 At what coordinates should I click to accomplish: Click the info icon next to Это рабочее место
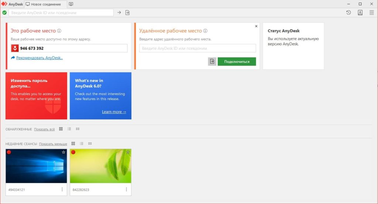coord(59,31)
